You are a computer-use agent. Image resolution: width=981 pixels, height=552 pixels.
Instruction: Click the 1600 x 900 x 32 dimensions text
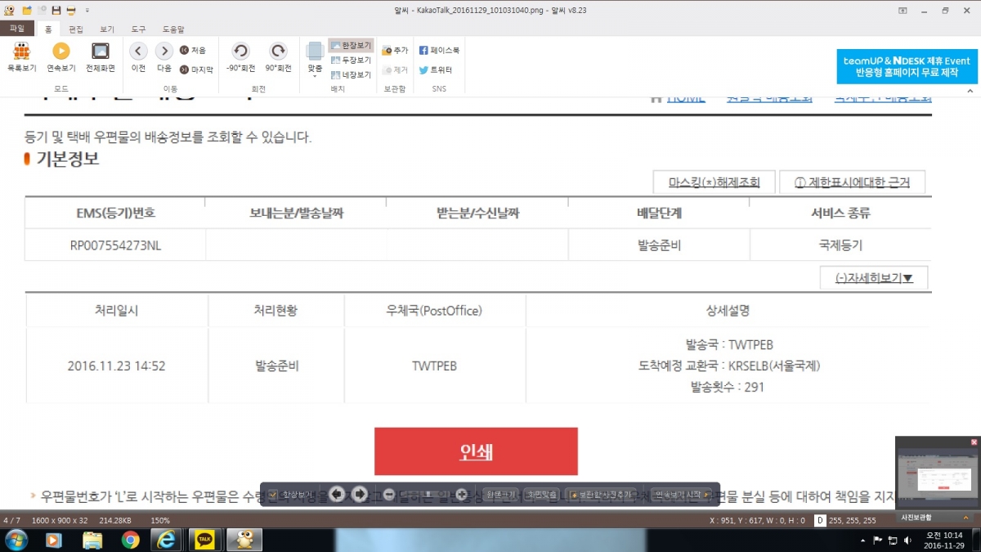click(60, 520)
